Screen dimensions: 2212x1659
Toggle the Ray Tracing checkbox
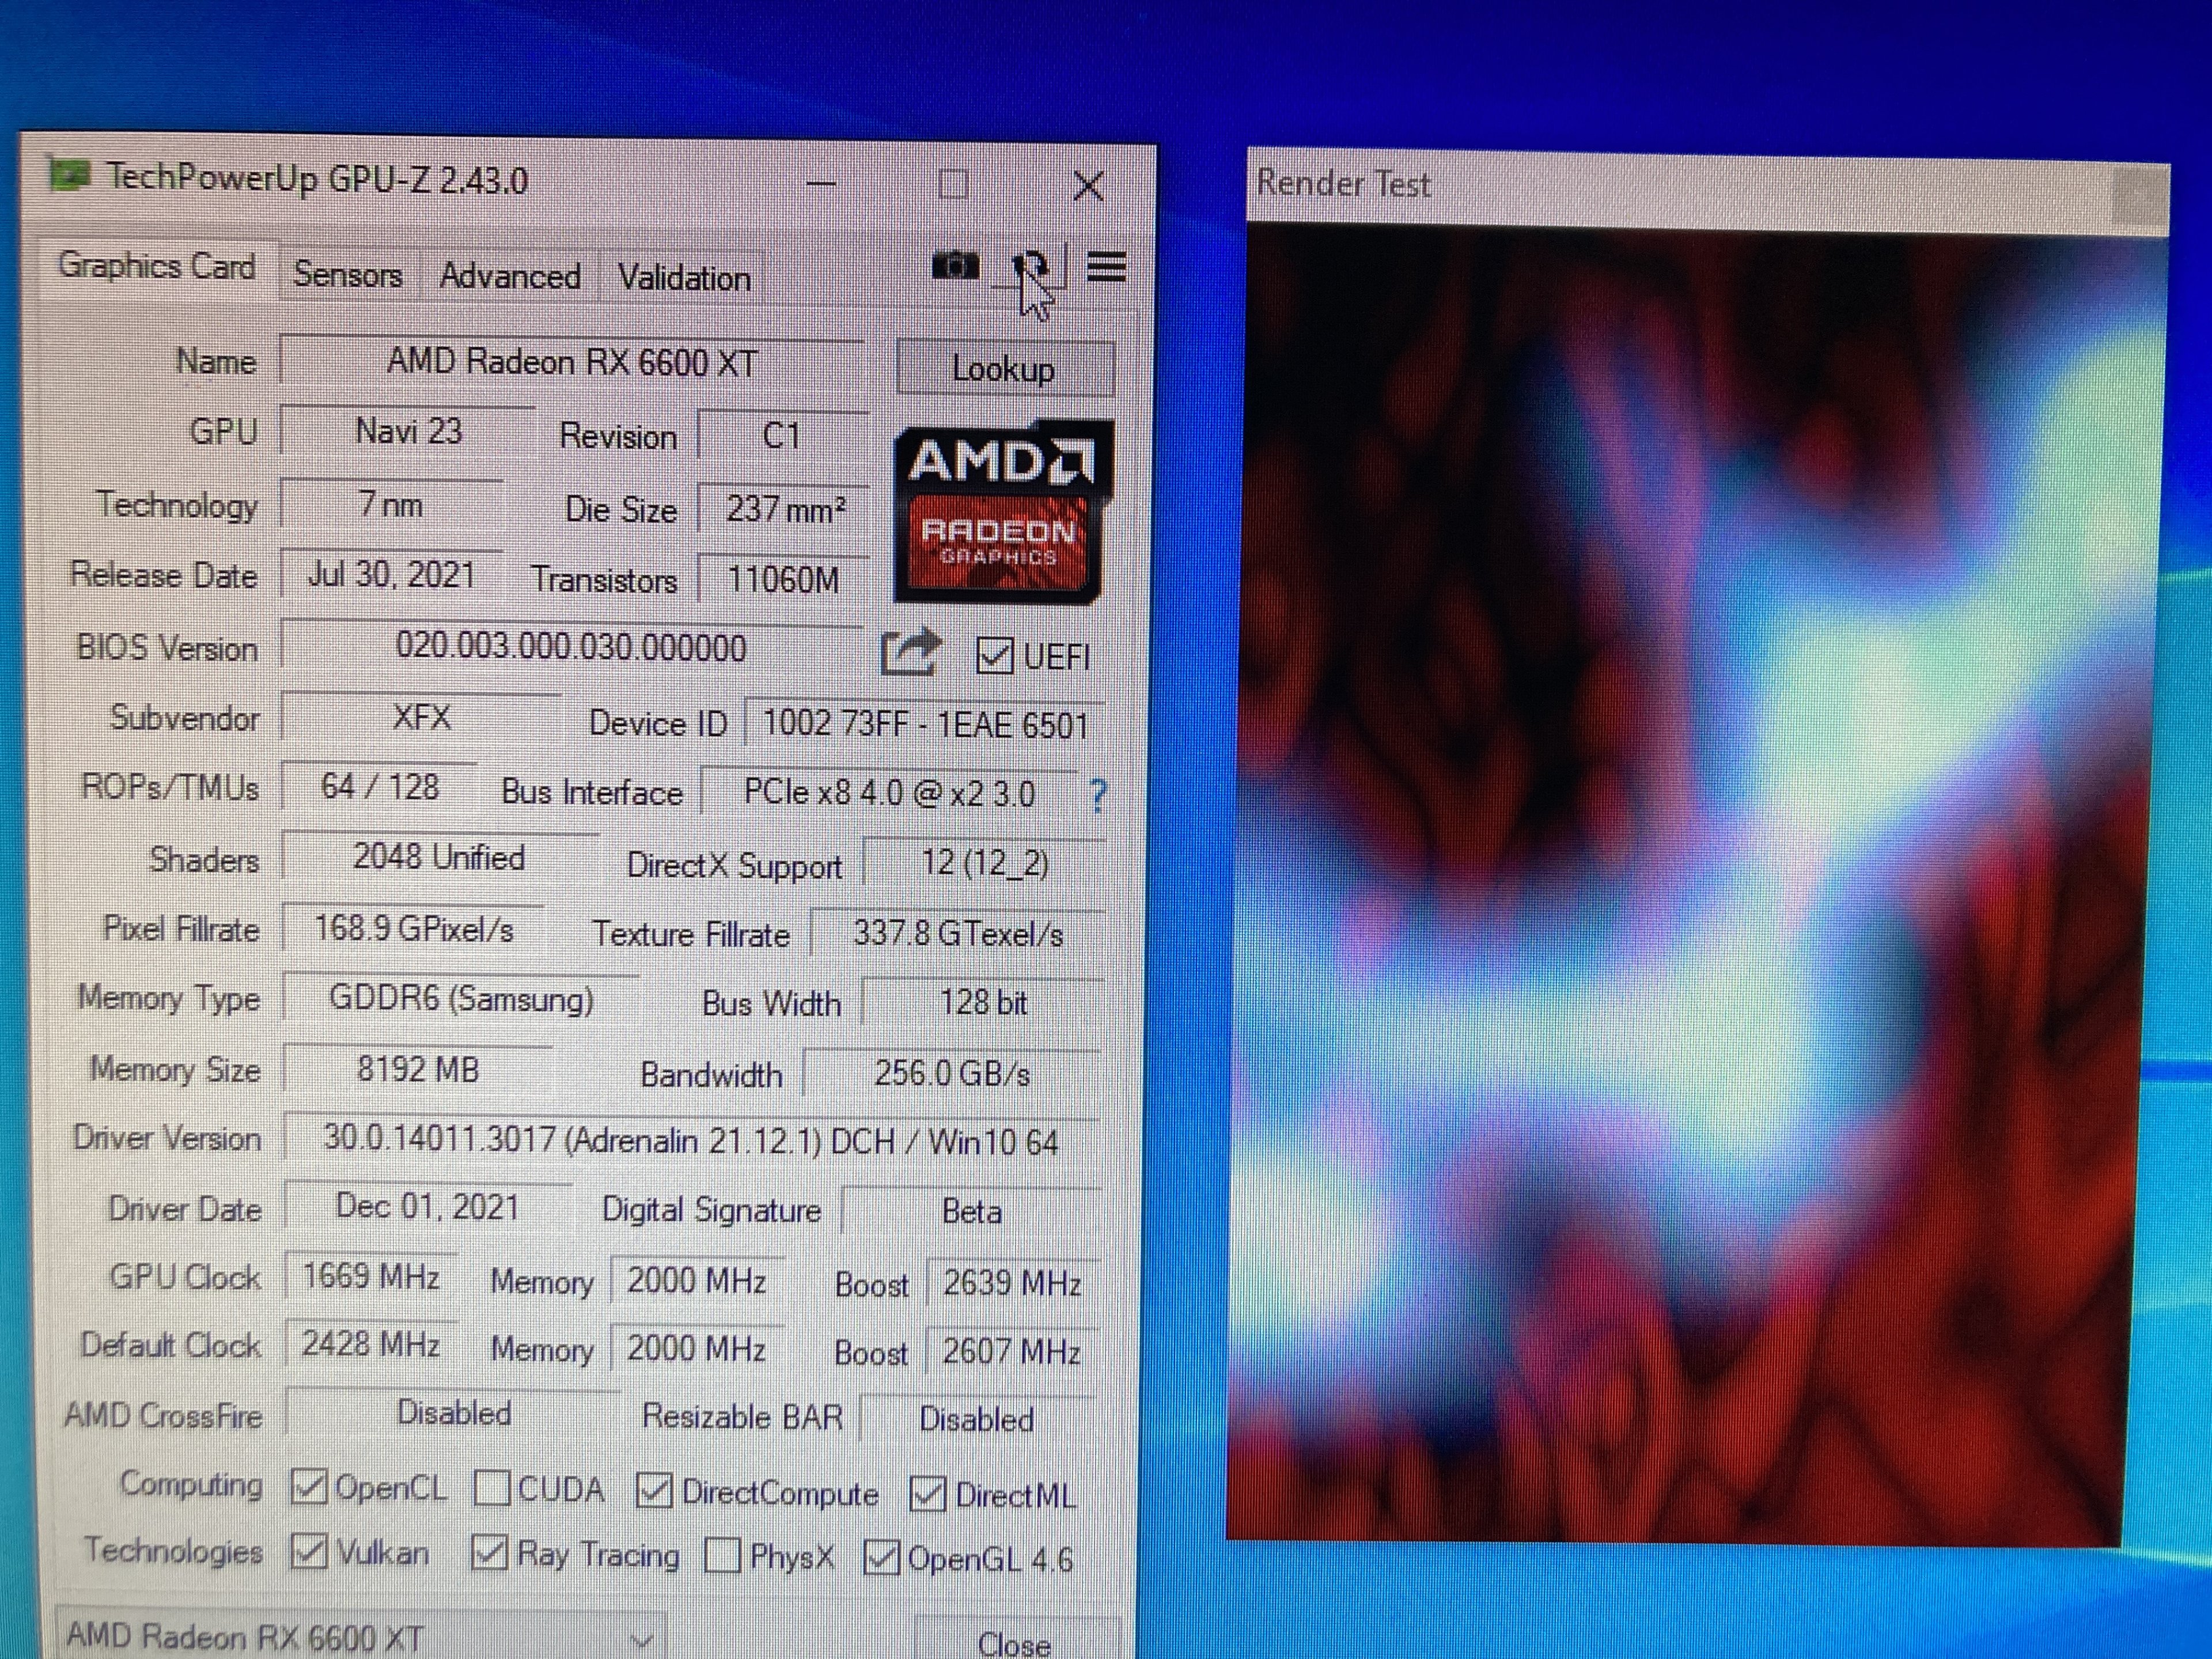(488, 1553)
